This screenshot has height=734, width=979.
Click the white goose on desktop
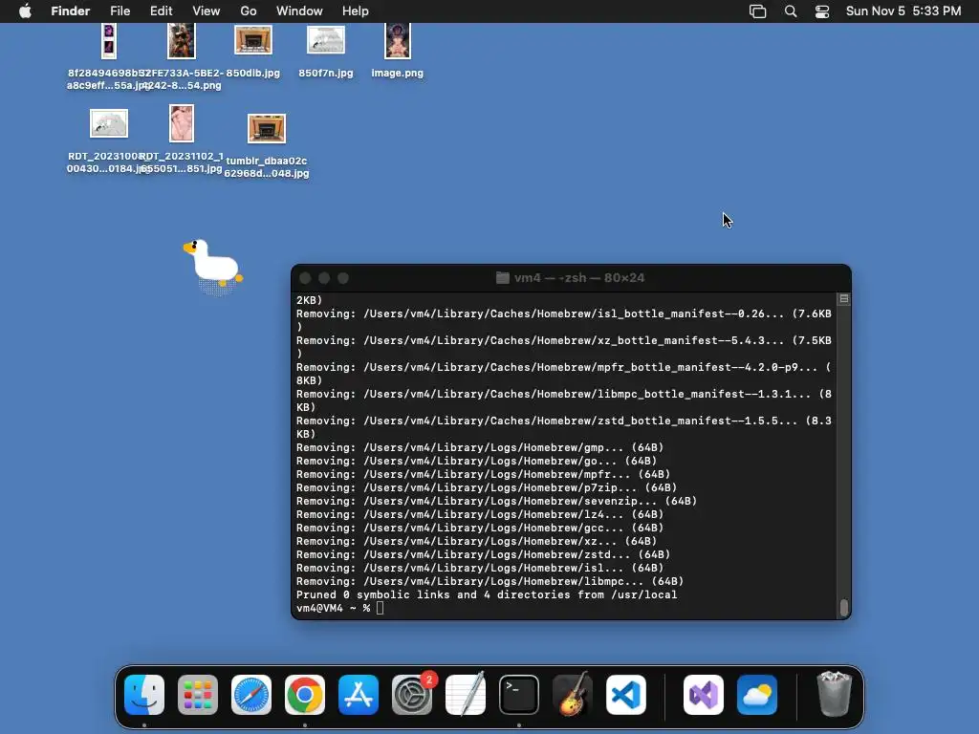[x=213, y=264]
